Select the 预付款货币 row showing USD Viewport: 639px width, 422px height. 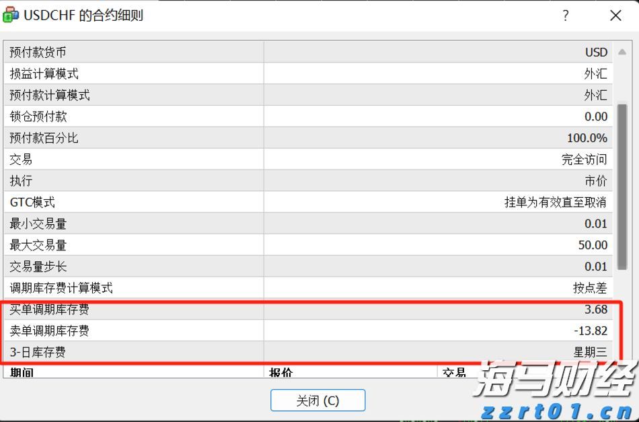point(316,52)
